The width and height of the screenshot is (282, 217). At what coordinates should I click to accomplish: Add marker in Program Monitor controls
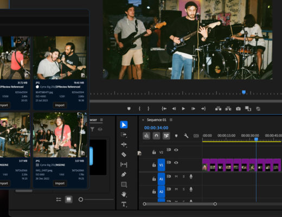[129, 108]
